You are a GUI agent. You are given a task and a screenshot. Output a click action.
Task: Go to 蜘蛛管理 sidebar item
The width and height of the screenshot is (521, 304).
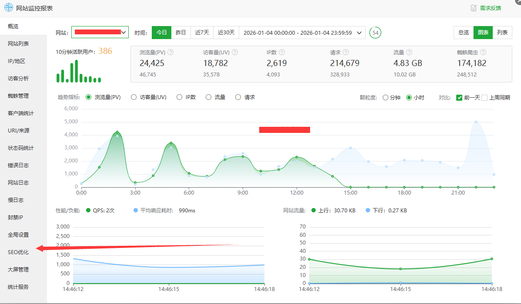[x=18, y=96]
